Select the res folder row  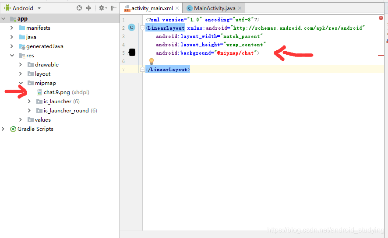[60, 56]
